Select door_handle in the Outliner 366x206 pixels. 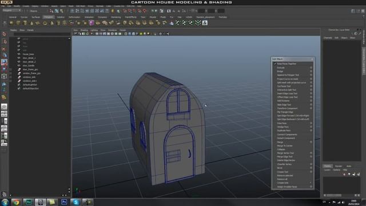click(x=29, y=66)
